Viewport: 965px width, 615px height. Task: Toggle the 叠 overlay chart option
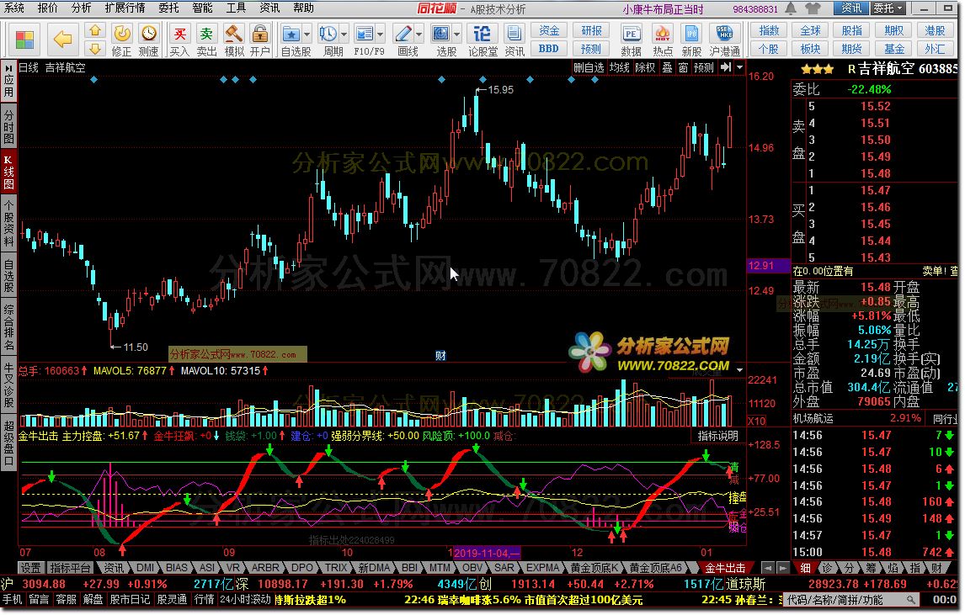[x=667, y=67]
